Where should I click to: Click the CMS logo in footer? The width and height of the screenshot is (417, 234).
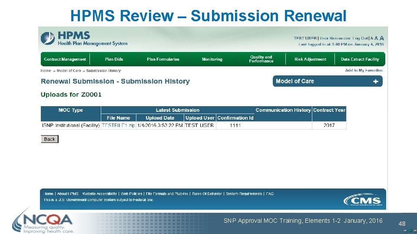[x=363, y=200]
